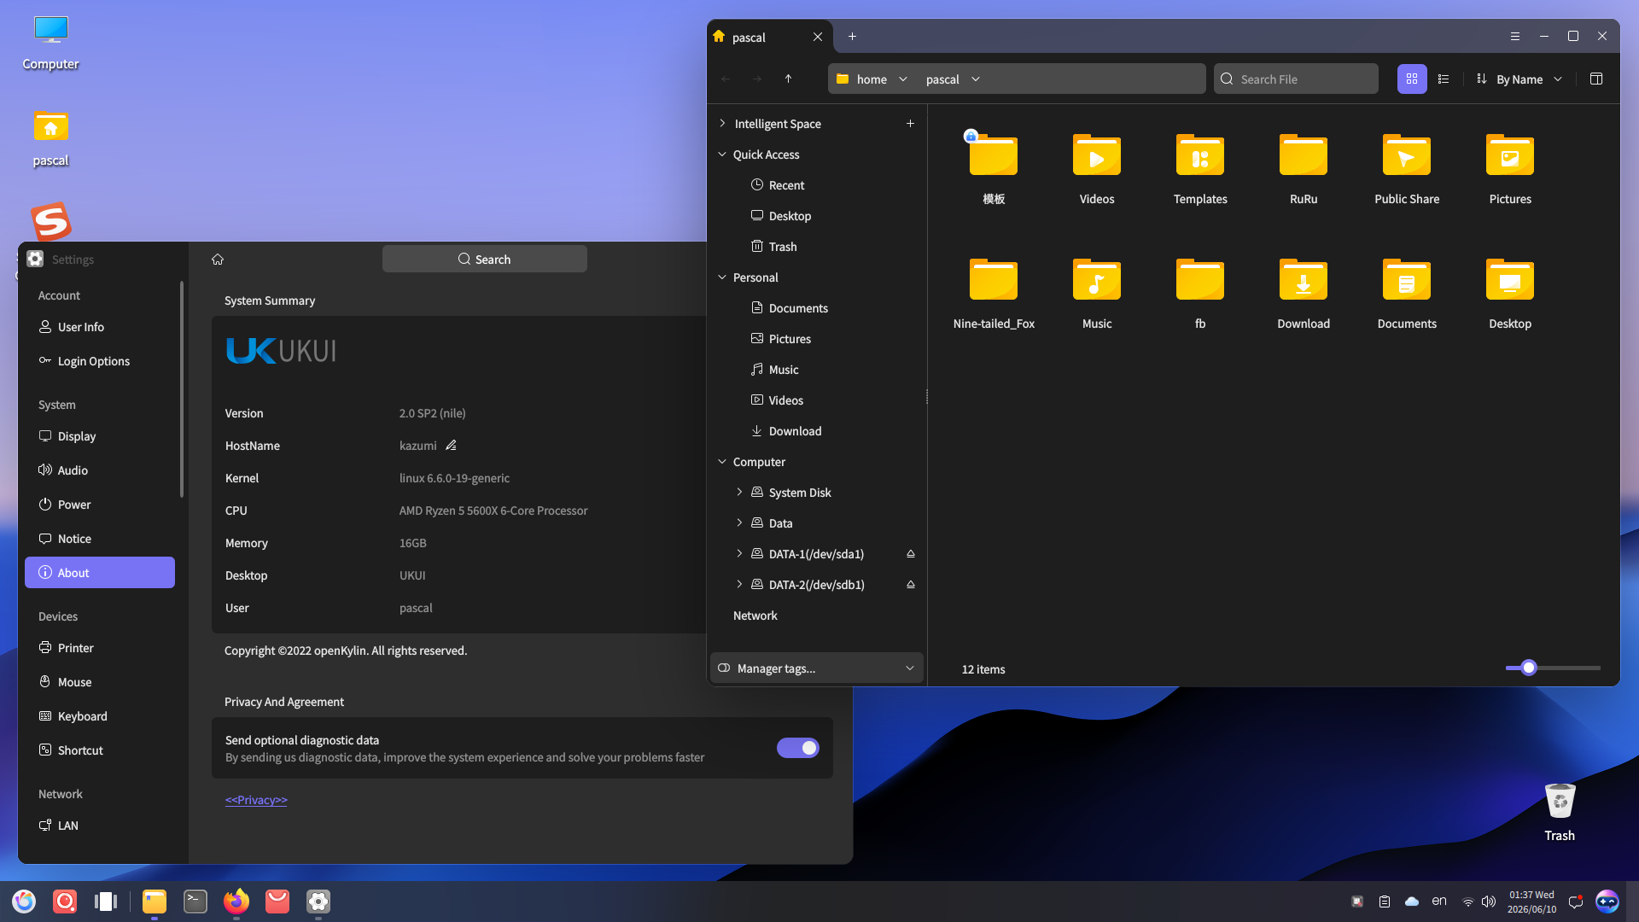Open the fb folder
Image resolution: width=1639 pixels, height=922 pixels.
1200,294
